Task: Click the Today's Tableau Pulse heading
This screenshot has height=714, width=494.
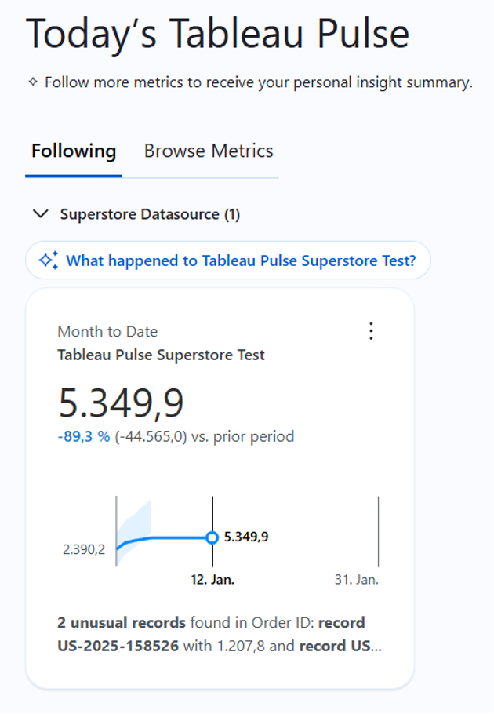Action: [x=218, y=35]
